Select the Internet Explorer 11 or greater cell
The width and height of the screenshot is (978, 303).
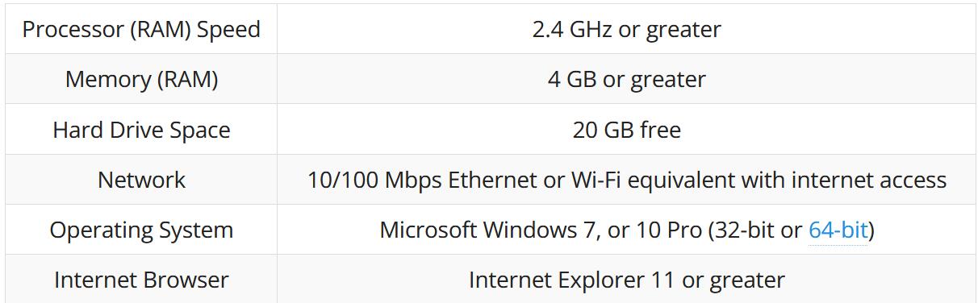click(x=626, y=280)
